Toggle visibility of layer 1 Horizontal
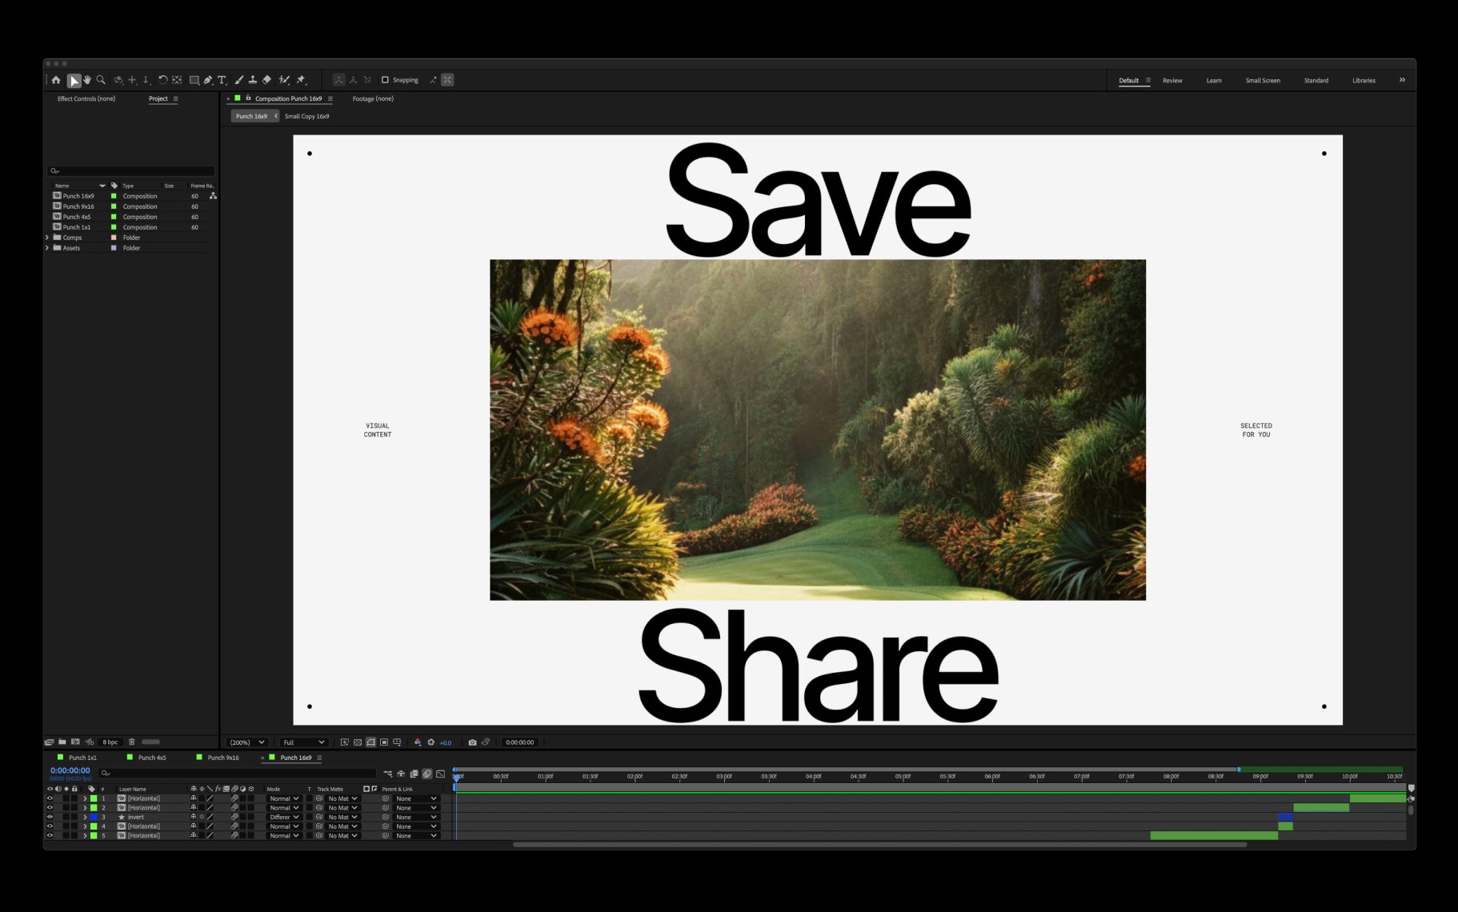Screen dimensions: 1458x912 pyautogui.click(x=50, y=798)
